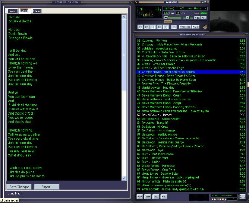Select track 63 Dido Life For Rent

[191, 158]
